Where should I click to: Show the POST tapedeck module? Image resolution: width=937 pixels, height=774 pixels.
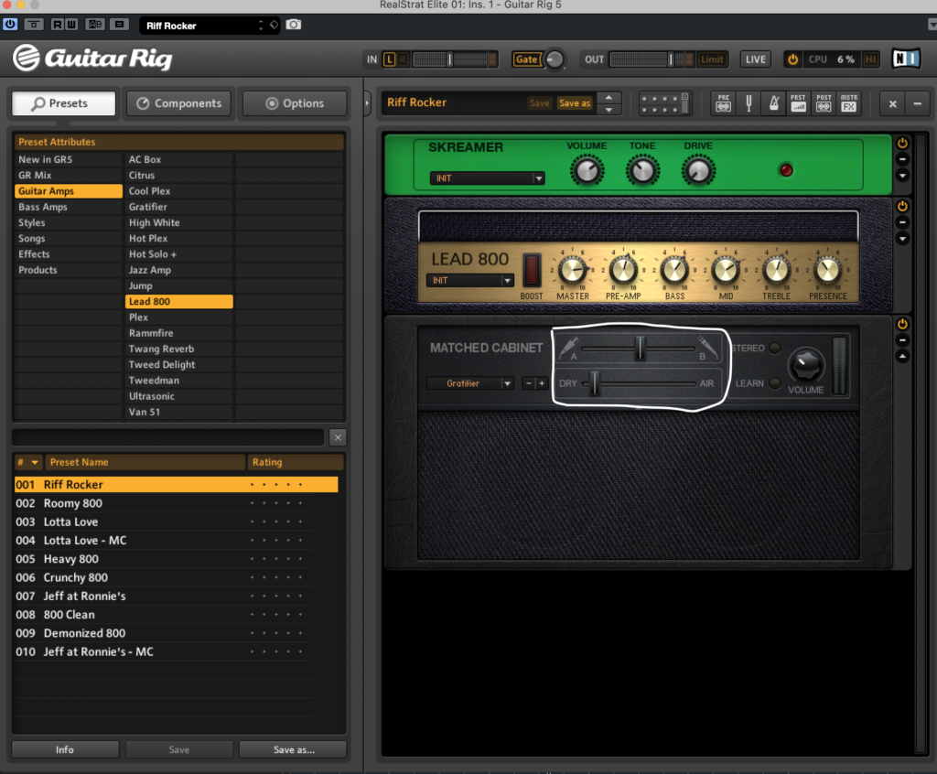point(824,102)
